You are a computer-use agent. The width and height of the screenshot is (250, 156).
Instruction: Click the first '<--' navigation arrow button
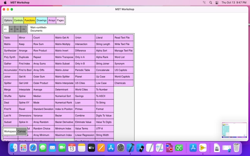[x=6, y=29]
